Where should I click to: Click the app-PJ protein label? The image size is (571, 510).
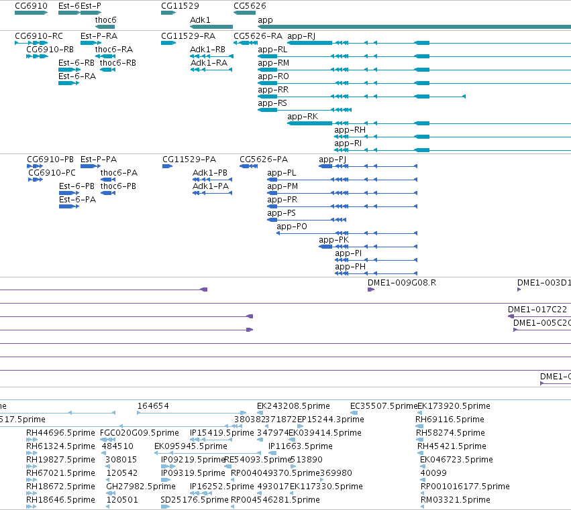333,160
